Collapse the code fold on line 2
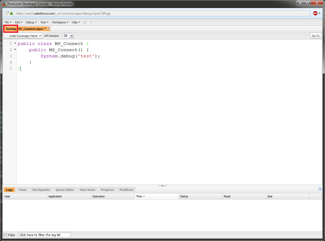The width and height of the screenshot is (325, 241). 15,50
